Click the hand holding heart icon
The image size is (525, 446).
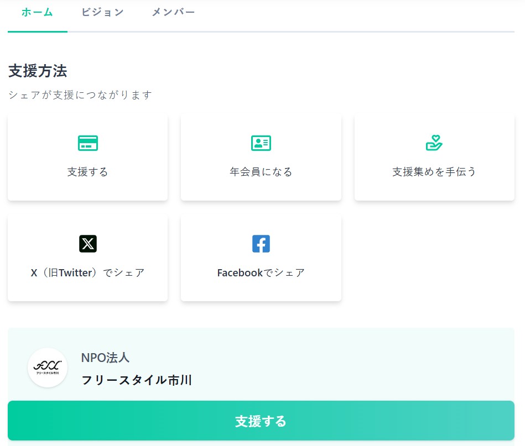pyautogui.click(x=434, y=143)
